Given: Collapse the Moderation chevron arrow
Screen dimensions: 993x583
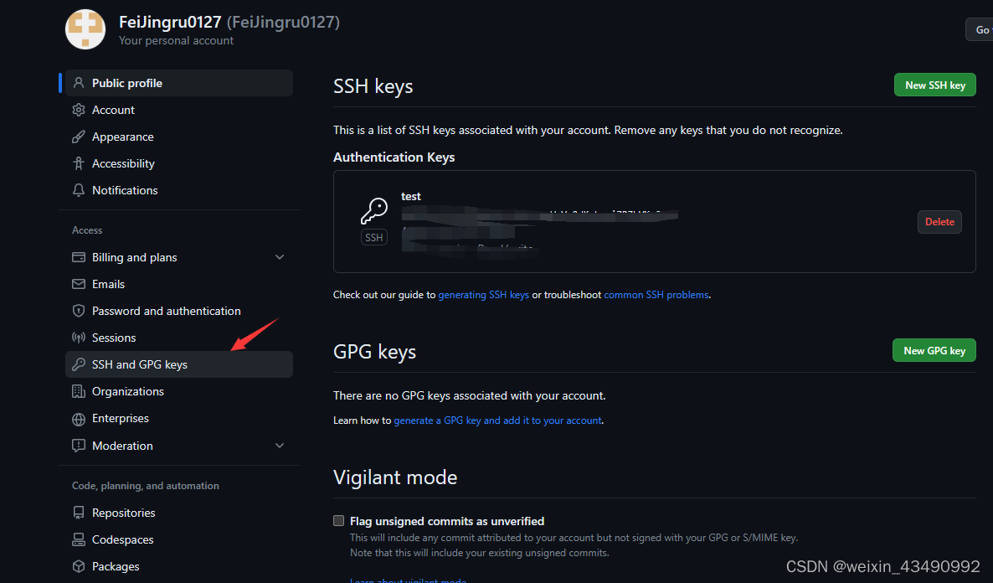Looking at the screenshot, I should click(280, 445).
